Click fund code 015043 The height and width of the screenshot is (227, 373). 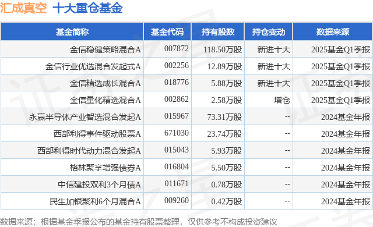[x=176, y=150]
